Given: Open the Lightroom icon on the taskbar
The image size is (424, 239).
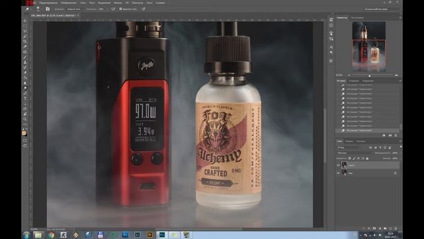Looking at the screenshot, I should coord(137,234).
